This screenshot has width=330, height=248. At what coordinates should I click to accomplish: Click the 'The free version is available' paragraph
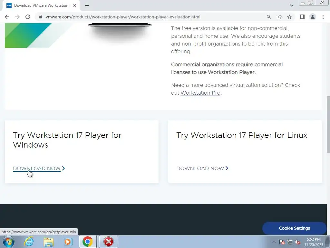pyautogui.click(x=236, y=40)
